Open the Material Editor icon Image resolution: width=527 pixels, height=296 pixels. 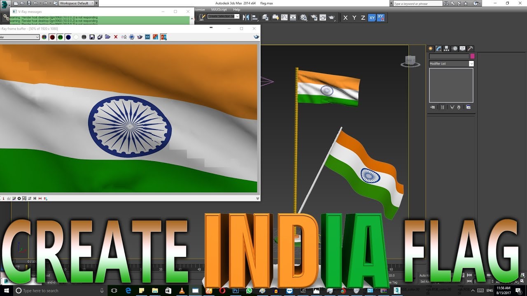(x=304, y=18)
